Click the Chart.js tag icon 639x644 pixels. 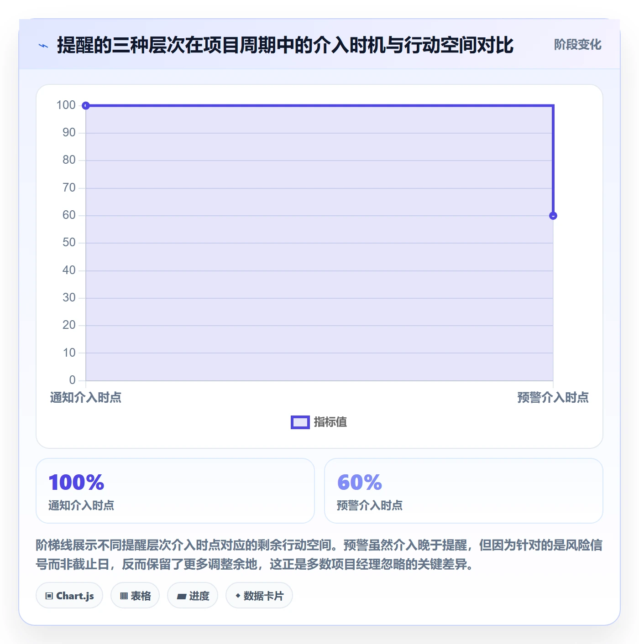tap(49, 596)
